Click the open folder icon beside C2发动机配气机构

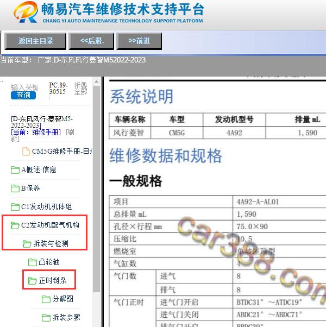pos(15,225)
